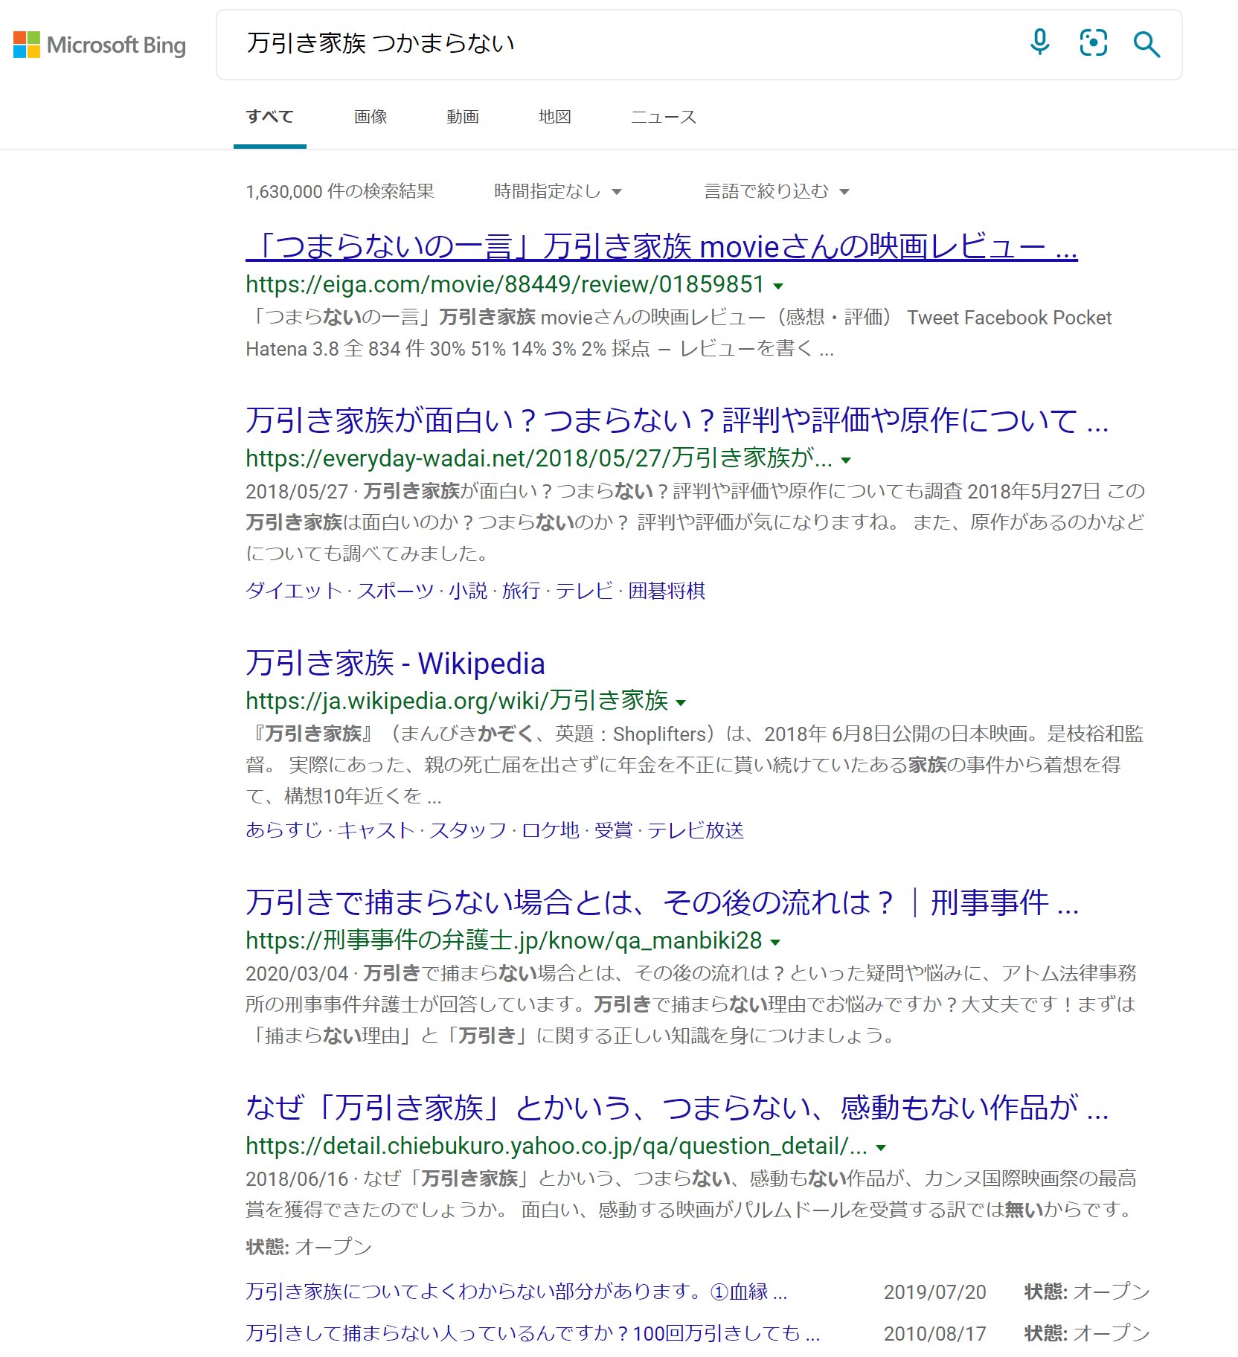This screenshot has height=1357, width=1238.
Task: Click the eiga.com green URL text
Action: [x=505, y=284]
